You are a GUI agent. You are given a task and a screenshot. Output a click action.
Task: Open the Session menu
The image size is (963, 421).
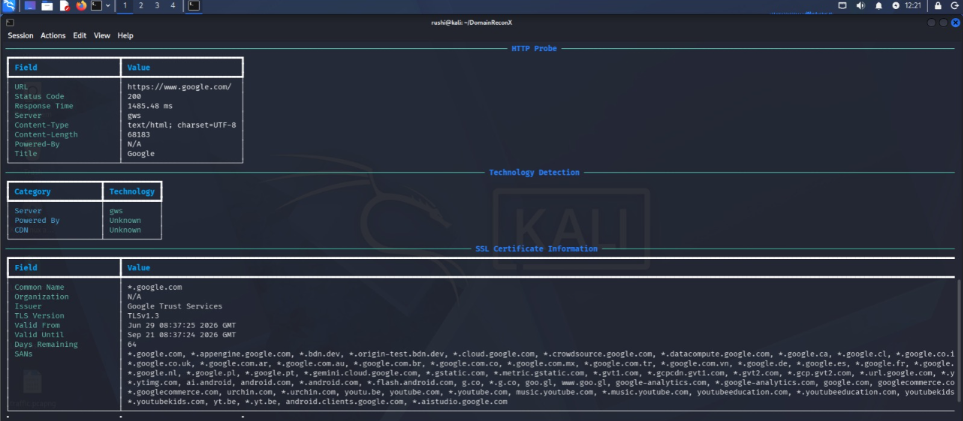[x=20, y=36]
